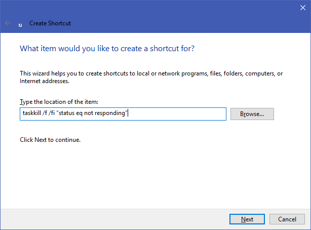
Task: Click the word "taskkill" in location field
Action: click(30, 113)
